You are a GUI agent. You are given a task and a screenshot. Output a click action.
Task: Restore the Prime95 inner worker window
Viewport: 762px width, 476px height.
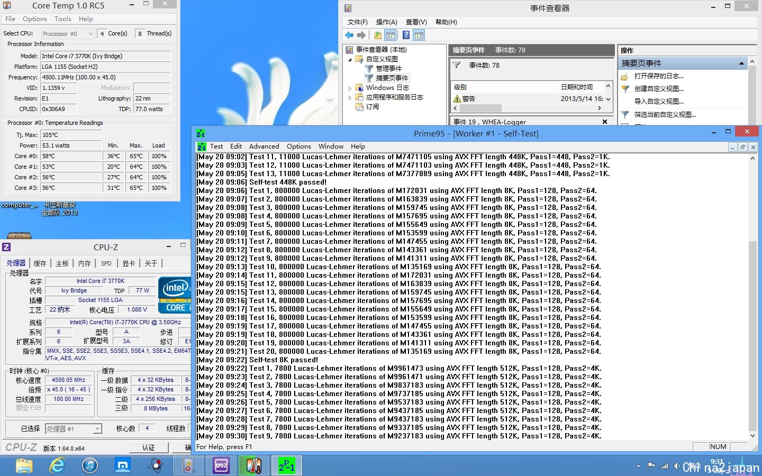(x=743, y=147)
